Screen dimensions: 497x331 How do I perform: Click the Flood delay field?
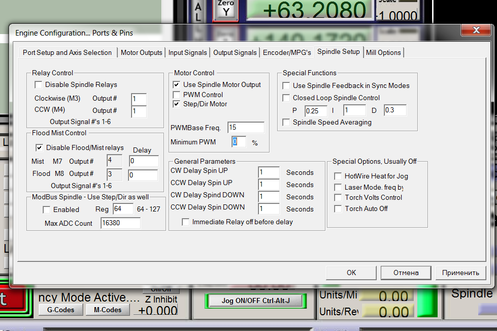click(143, 175)
